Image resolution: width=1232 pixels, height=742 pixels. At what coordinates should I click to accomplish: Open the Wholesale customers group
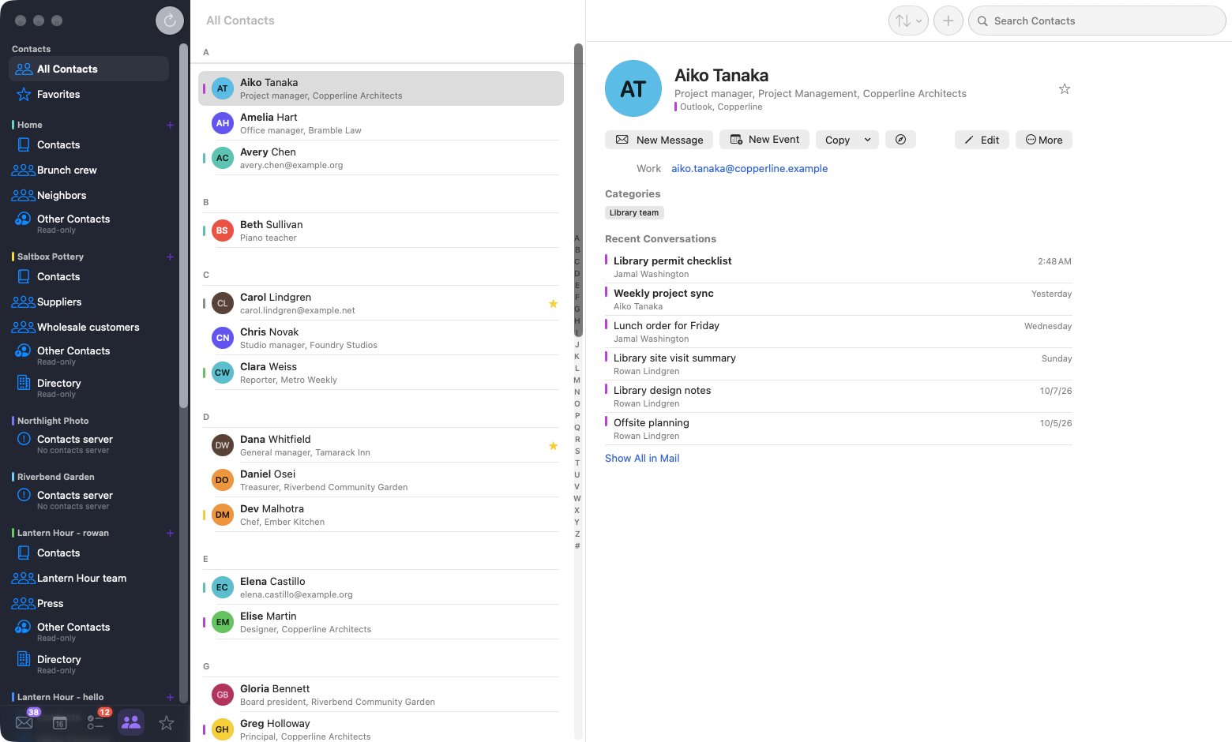point(88,327)
